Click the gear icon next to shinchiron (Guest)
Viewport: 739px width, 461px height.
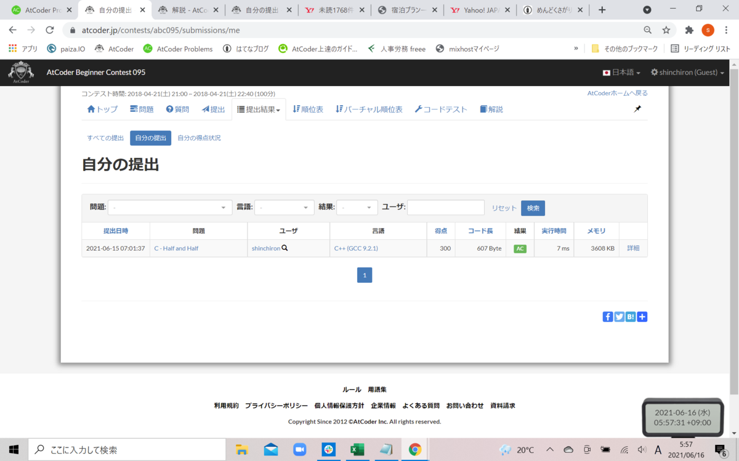coord(654,72)
